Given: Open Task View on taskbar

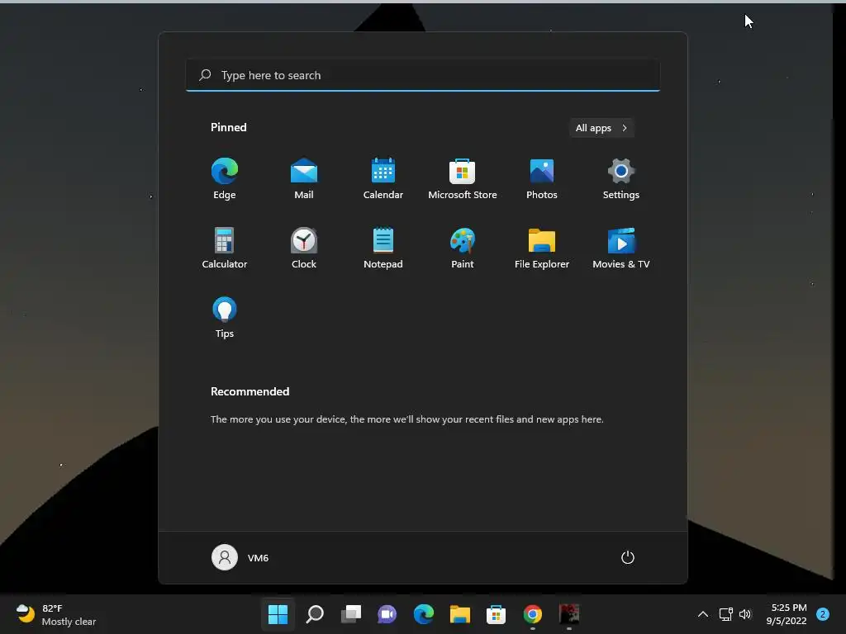Looking at the screenshot, I should [x=350, y=614].
